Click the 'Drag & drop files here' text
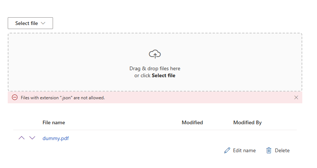The width and height of the screenshot is (317, 168). pos(155,68)
